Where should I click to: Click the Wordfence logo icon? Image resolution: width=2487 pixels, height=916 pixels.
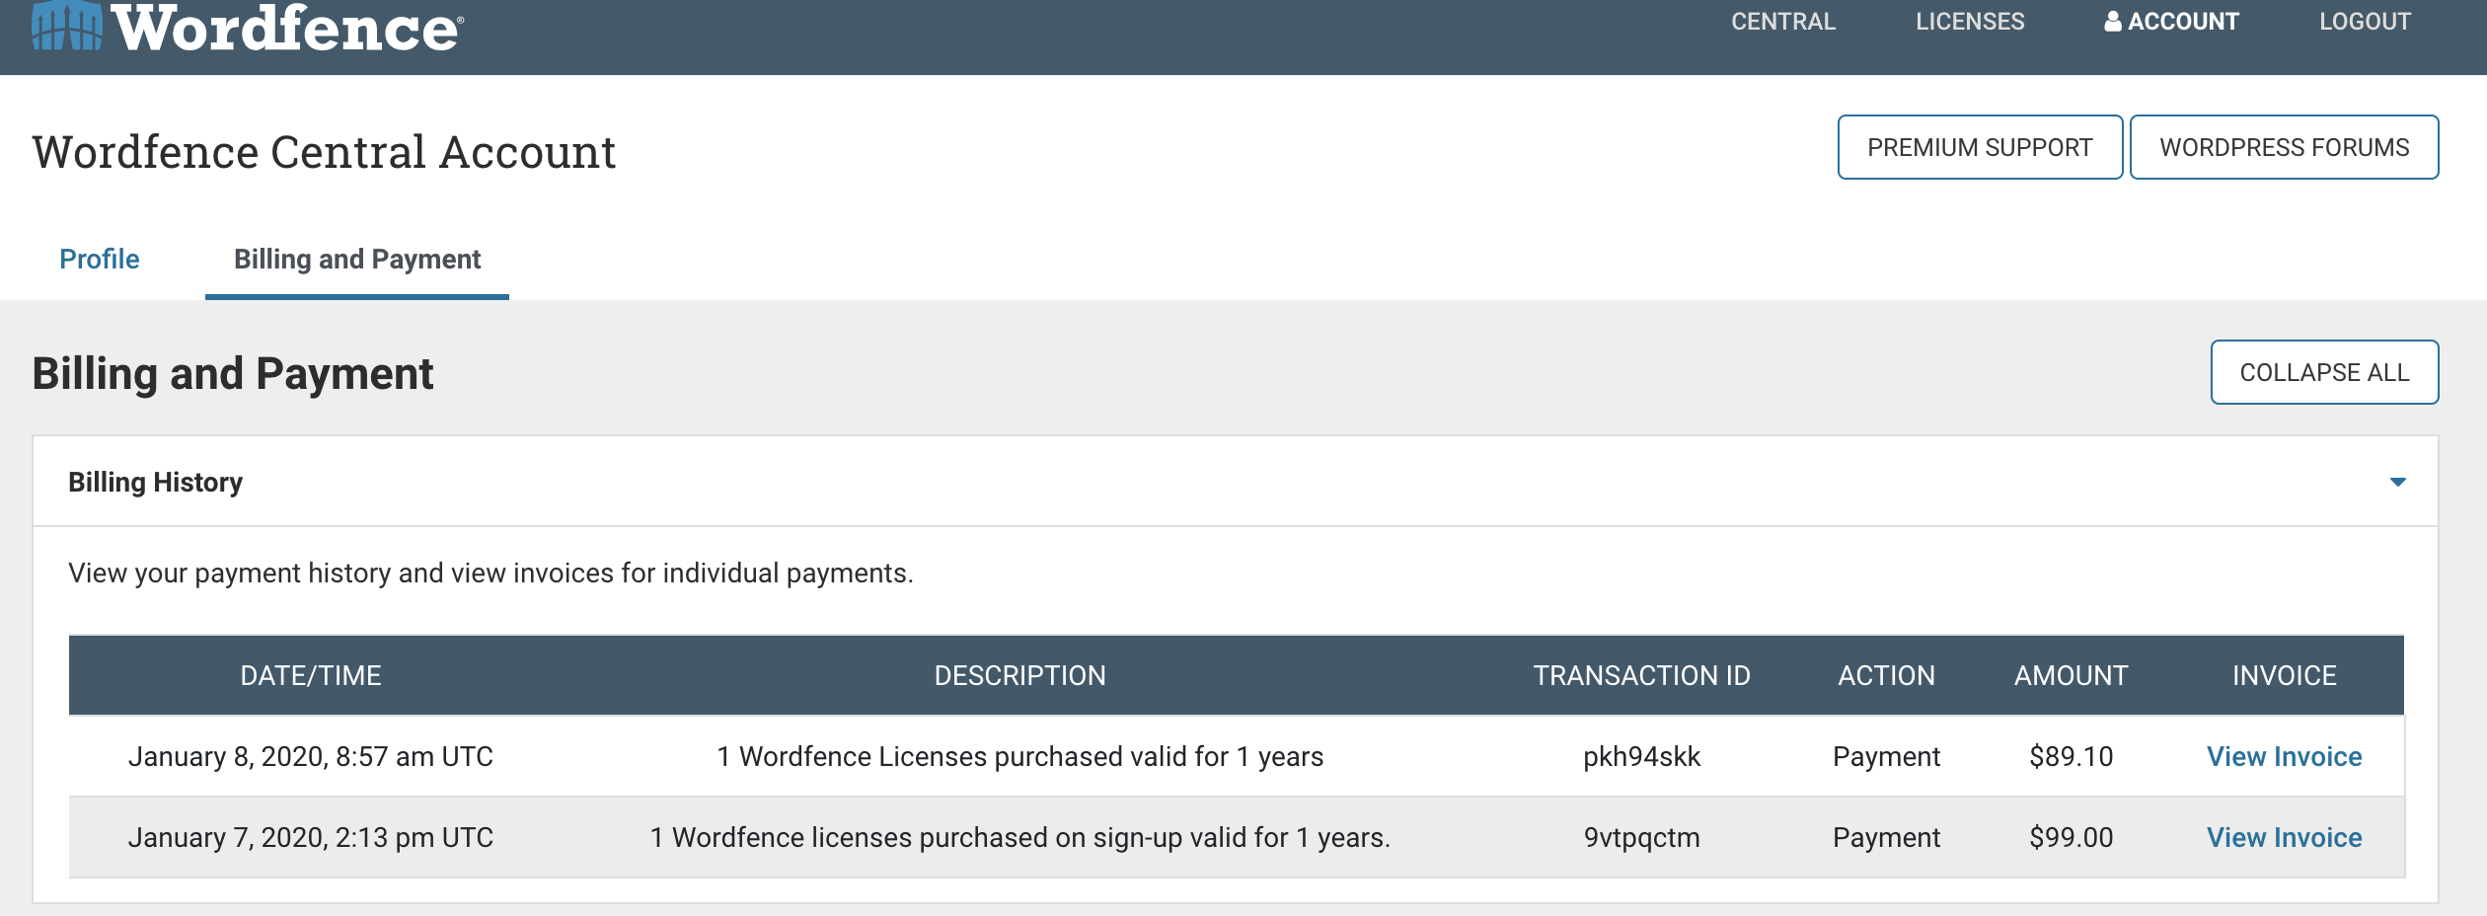(67, 26)
